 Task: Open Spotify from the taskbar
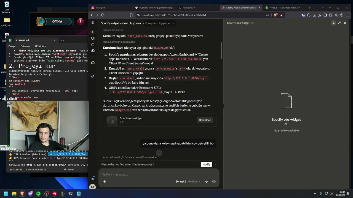(38, 194)
